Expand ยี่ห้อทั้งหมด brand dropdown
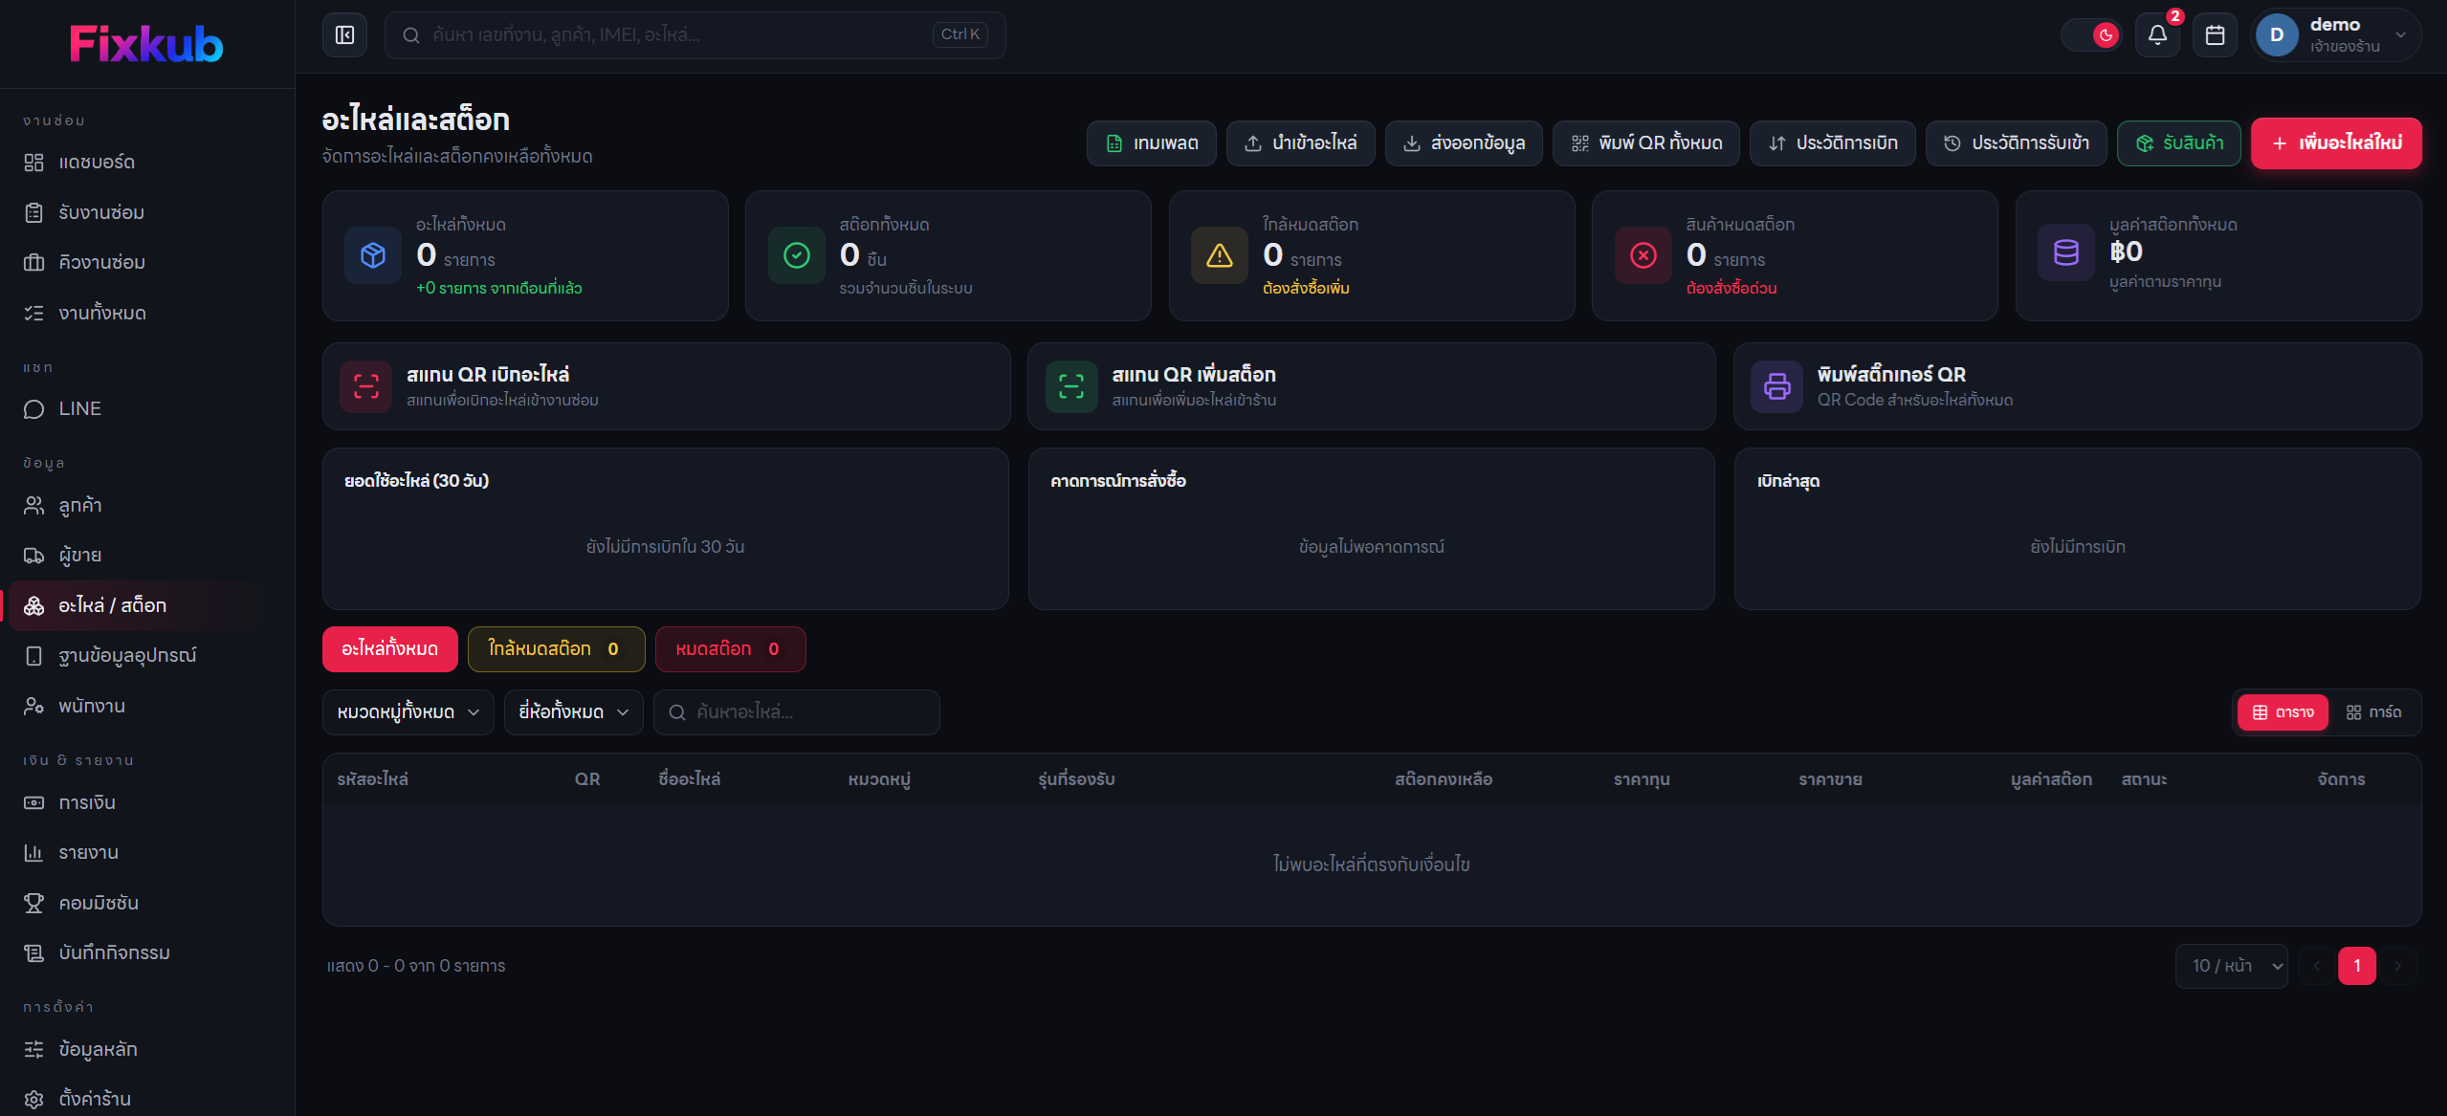The height and width of the screenshot is (1116, 2447). (x=574, y=712)
